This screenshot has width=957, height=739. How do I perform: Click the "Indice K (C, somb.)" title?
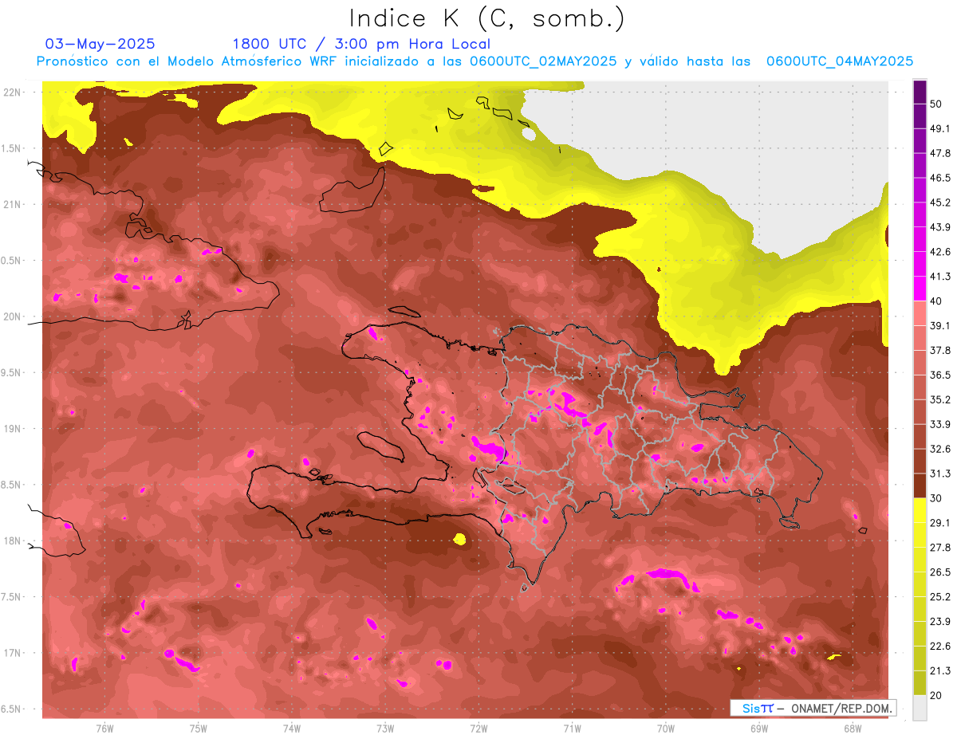click(x=486, y=19)
